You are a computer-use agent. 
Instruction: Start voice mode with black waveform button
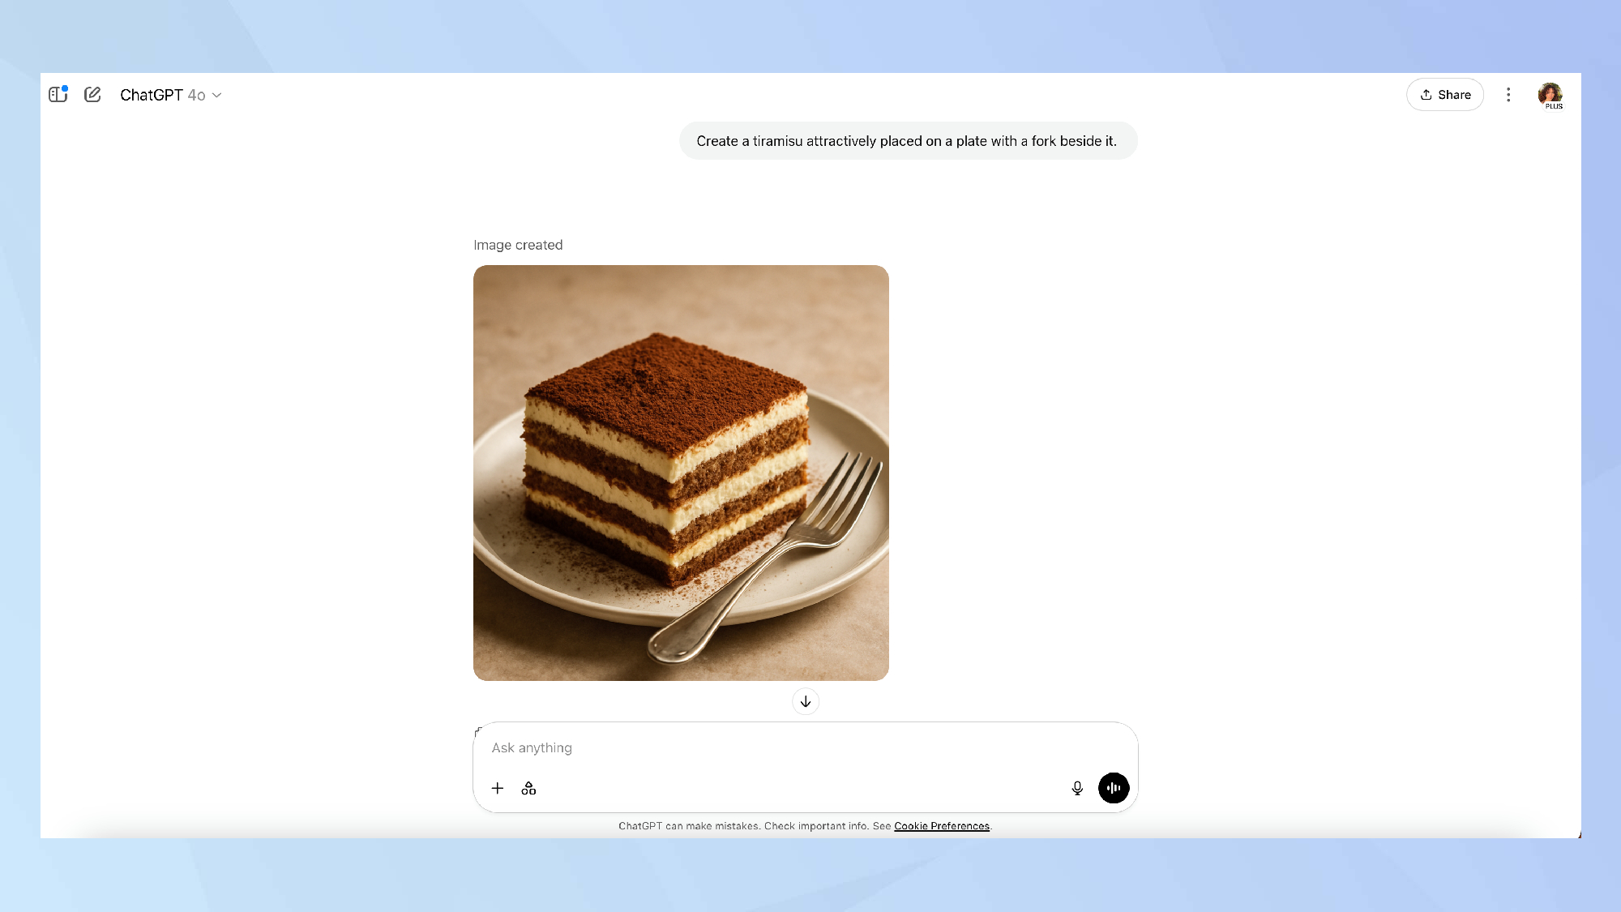click(1114, 788)
